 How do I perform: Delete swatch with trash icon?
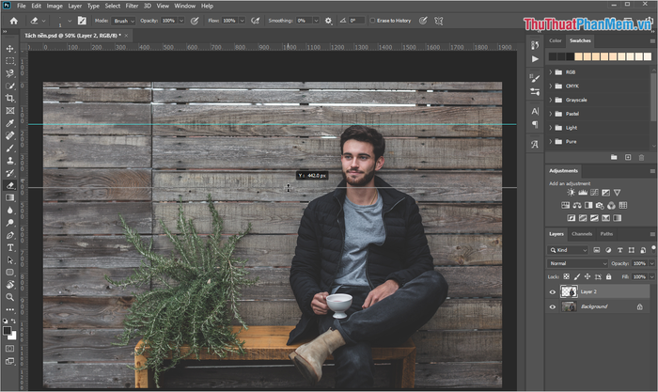click(641, 157)
